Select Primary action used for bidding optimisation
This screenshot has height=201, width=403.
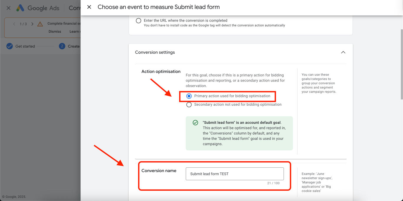tap(189, 96)
